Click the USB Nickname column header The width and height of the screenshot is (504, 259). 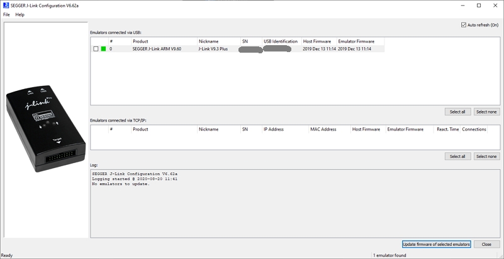pos(209,41)
